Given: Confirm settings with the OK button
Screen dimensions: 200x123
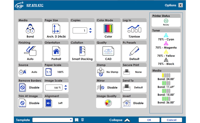Looking at the screenshot, I should [149, 120].
